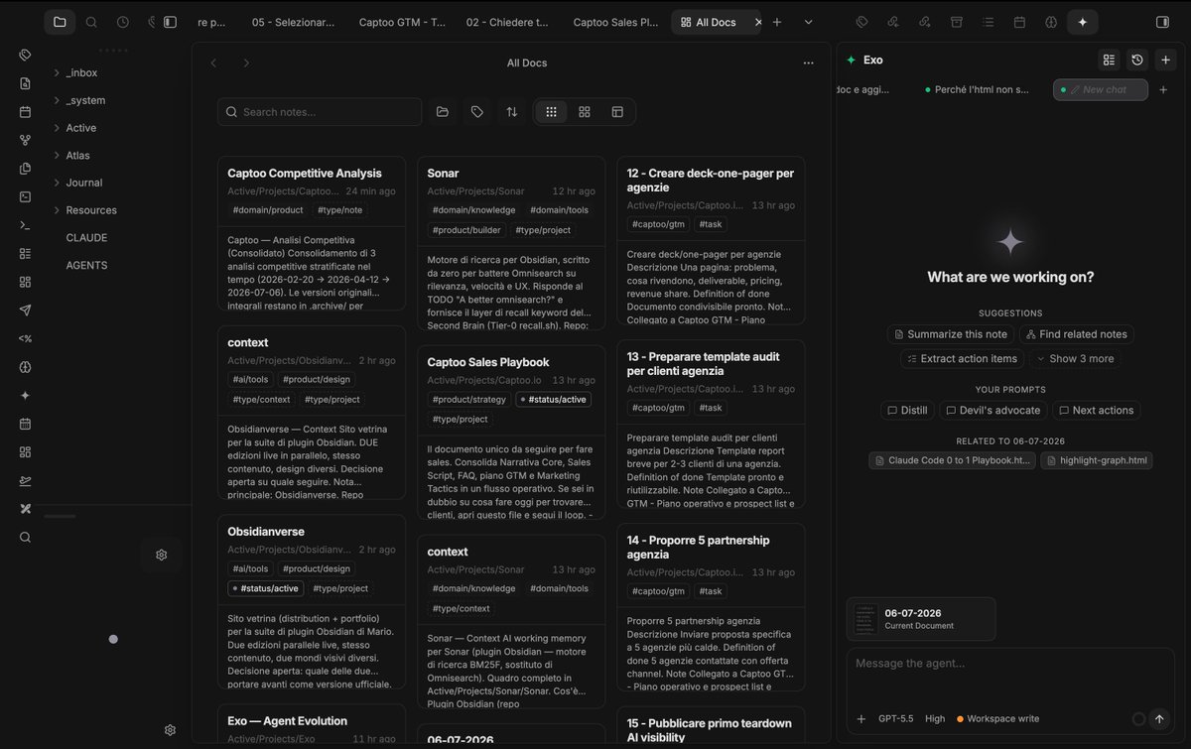The height and width of the screenshot is (749, 1191).
Task: Click the backlinks link icon in right header
Action: click(x=893, y=22)
